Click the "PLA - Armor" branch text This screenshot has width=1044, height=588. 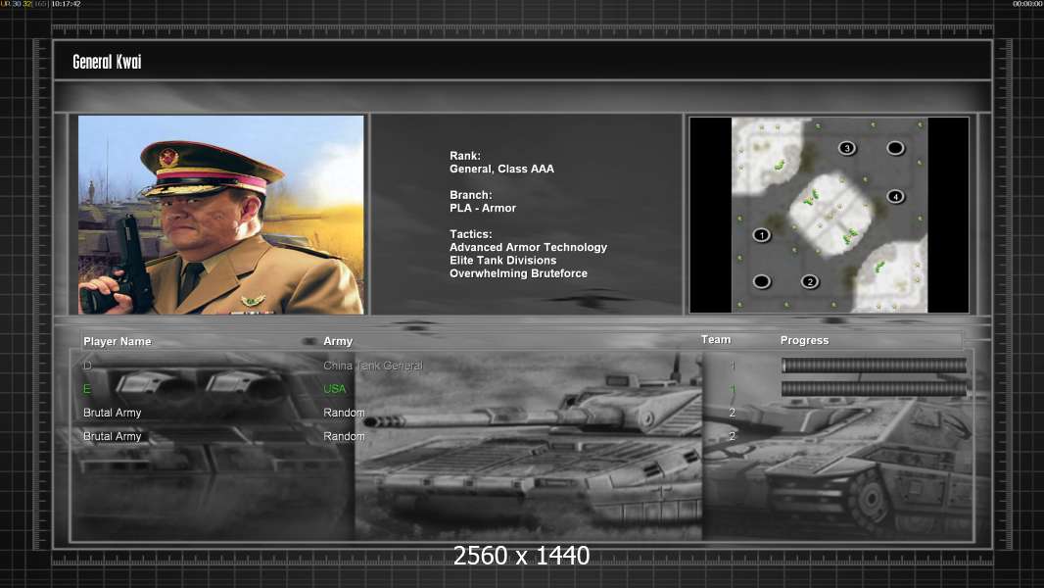483,209
